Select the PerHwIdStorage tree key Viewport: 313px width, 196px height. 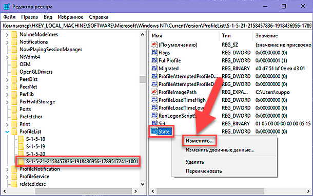(37, 102)
